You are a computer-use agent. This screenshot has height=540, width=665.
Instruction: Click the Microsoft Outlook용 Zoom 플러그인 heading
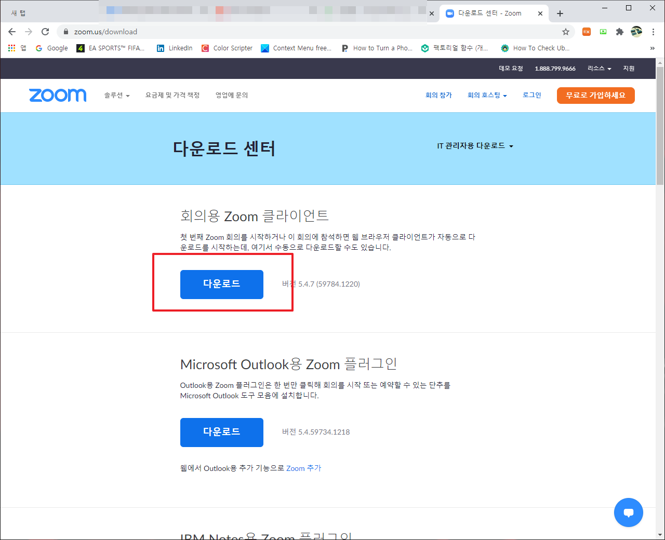[289, 364]
